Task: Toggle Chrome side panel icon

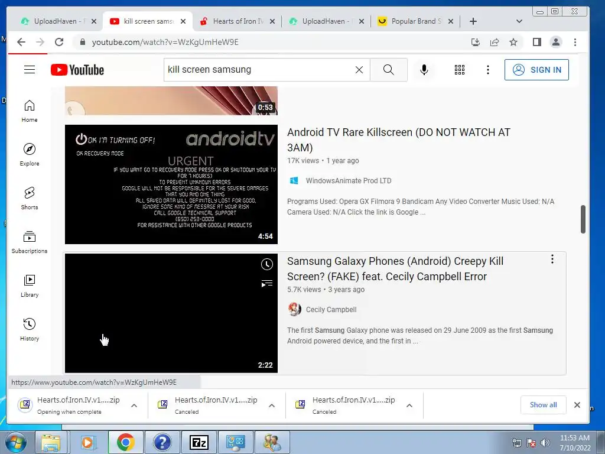Action: click(536, 42)
